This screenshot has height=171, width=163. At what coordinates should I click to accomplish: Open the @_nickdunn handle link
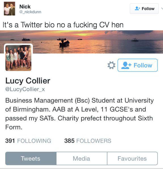[30, 12]
